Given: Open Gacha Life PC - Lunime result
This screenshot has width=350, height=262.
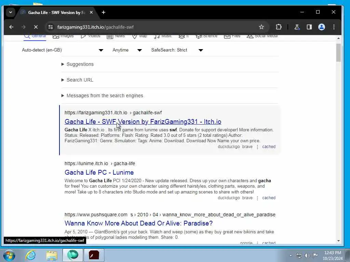Looking at the screenshot, I should (x=99, y=172).
